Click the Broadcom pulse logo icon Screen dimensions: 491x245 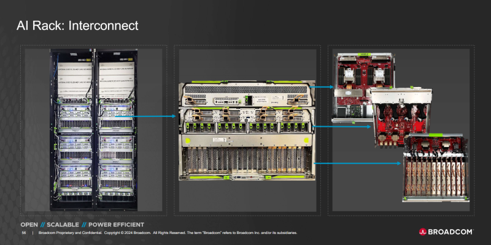pyautogui.click(x=423, y=232)
